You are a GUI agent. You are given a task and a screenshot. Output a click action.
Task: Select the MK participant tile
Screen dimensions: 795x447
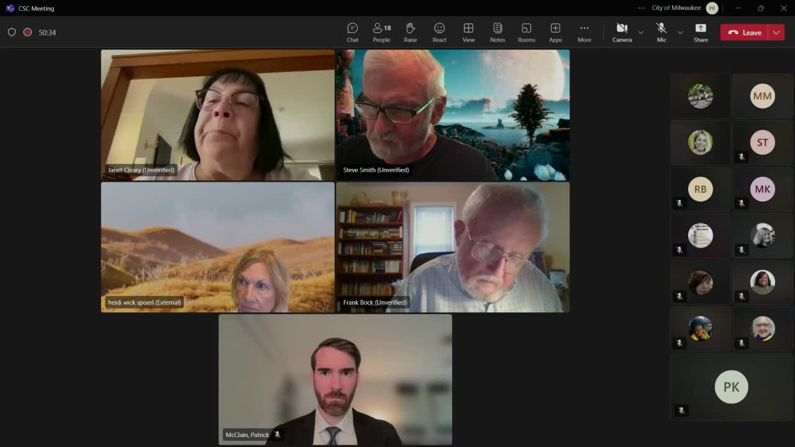click(763, 189)
